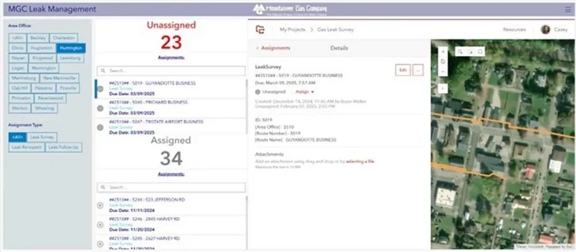
Task: Click the unassigned list Search field
Action: click(x=171, y=71)
